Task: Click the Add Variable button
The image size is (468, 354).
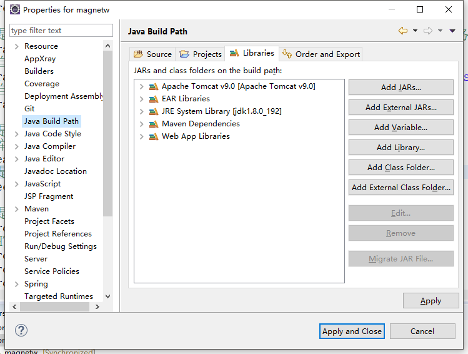Action: coord(401,127)
